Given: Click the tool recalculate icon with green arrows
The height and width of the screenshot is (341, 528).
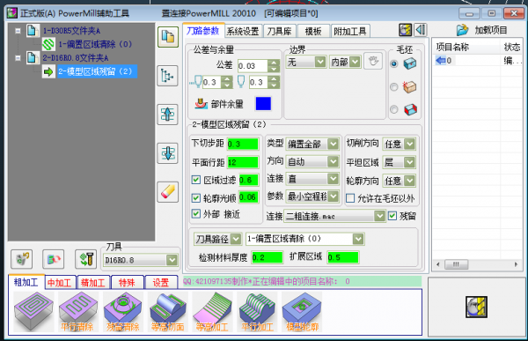Looking at the screenshot, I should [85, 259].
